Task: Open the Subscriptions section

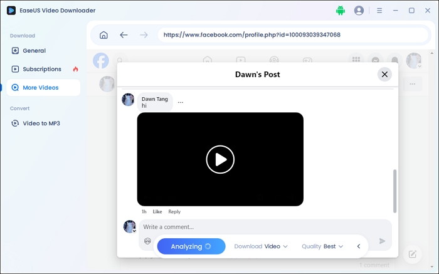Action: click(43, 69)
